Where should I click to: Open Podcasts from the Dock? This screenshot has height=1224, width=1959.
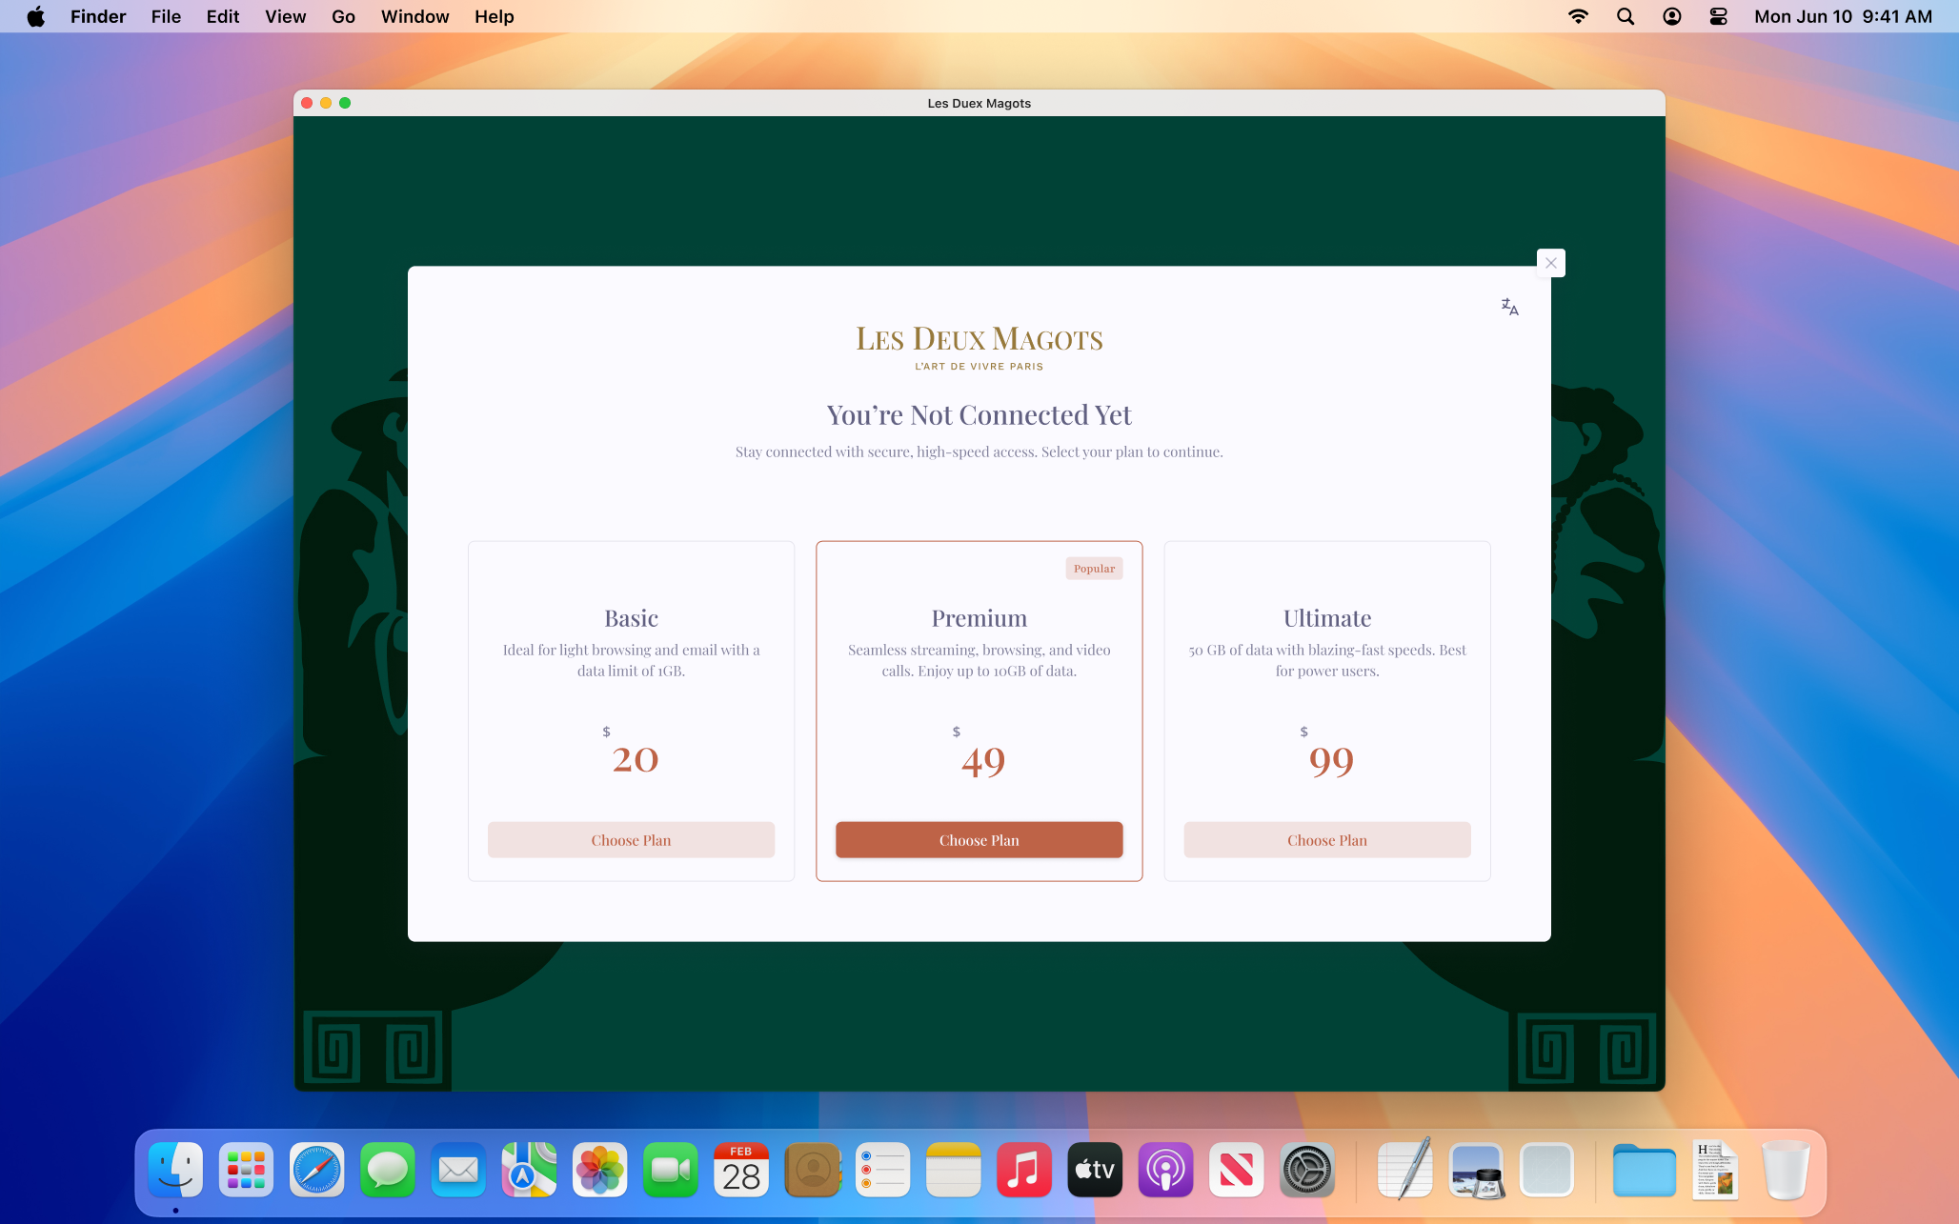click(1165, 1170)
